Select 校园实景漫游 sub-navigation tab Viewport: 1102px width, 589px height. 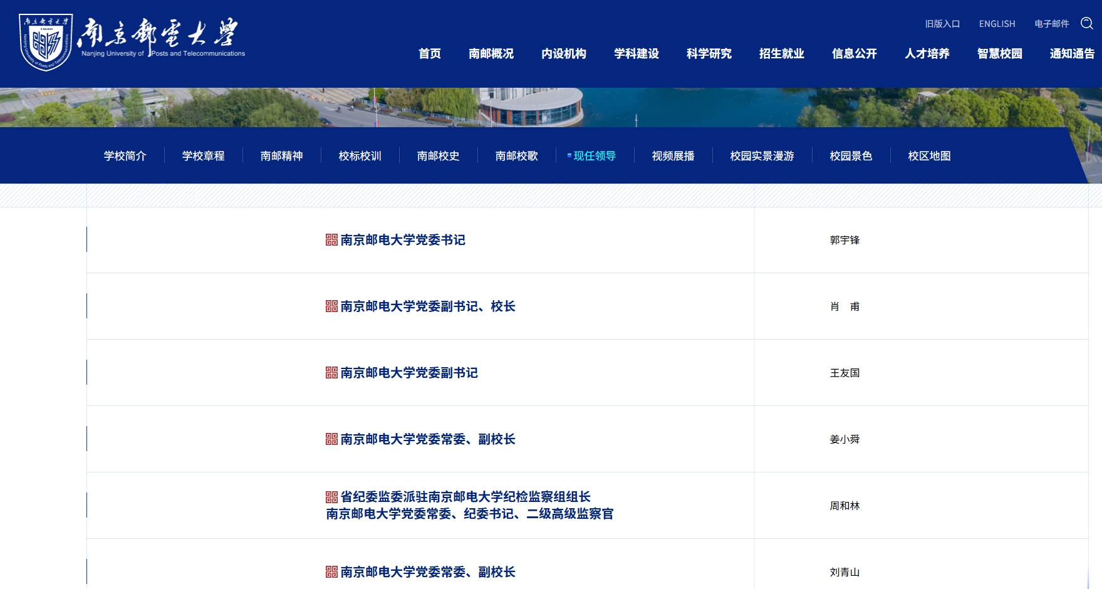coord(762,156)
